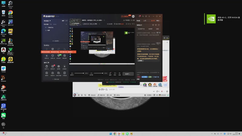Open the audio mixer icon in the back window's bottom bar

(85, 95)
